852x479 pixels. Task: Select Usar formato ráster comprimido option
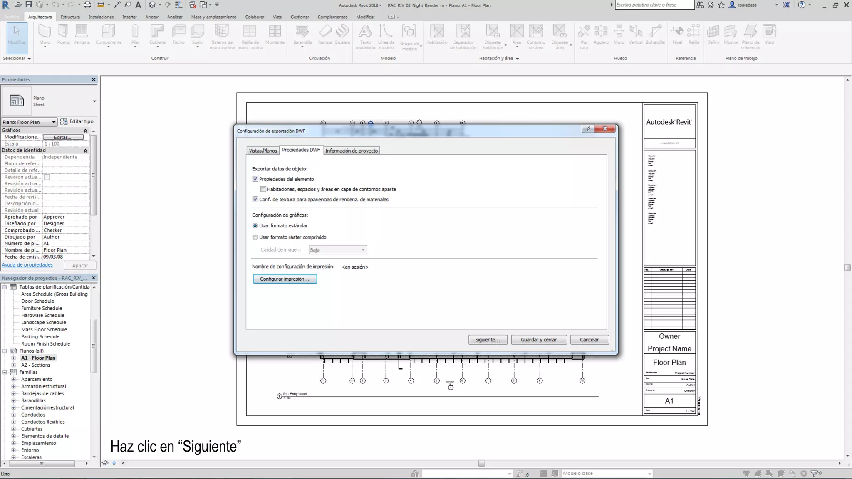click(x=255, y=237)
